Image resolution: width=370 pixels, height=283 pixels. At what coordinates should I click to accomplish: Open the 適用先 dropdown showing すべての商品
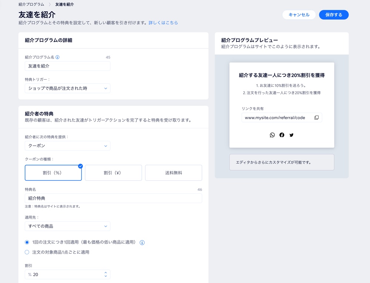click(x=67, y=226)
